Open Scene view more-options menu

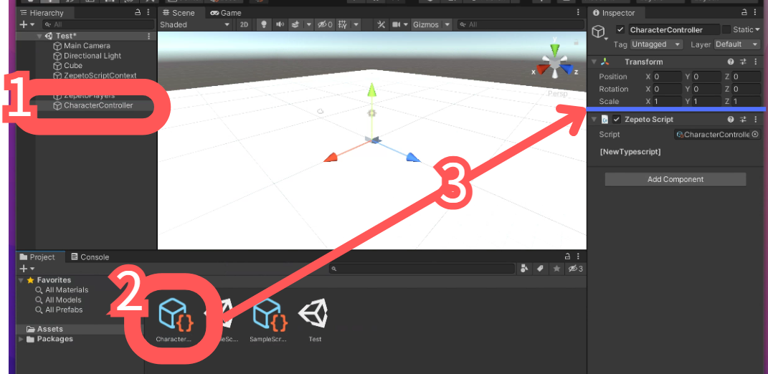click(x=579, y=13)
